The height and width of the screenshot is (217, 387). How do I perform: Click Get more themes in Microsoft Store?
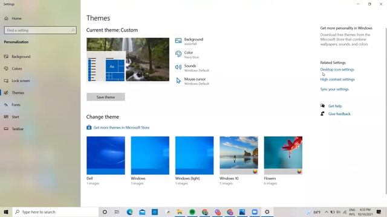click(121, 127)
